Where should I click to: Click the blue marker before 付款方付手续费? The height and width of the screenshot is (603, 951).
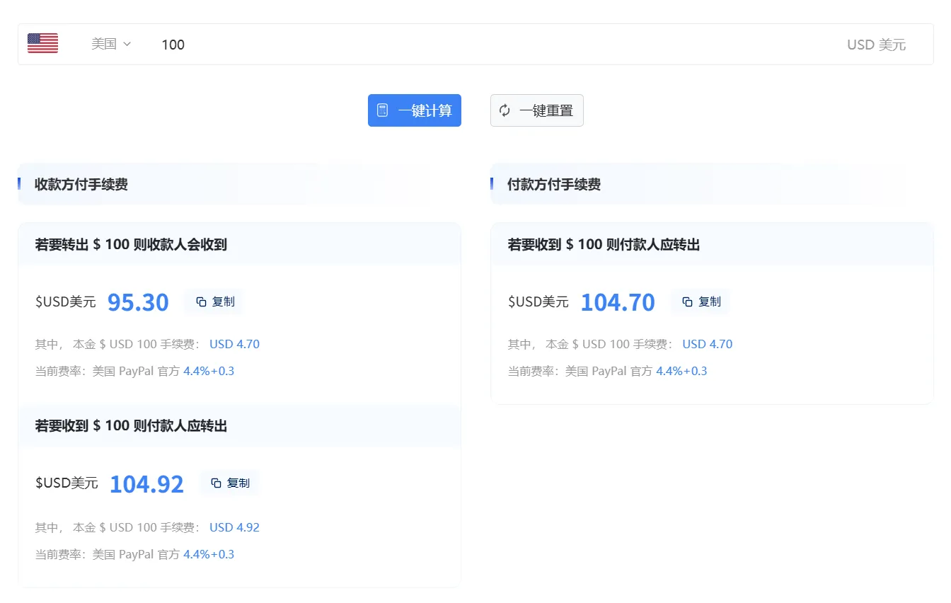pos(490,184)
